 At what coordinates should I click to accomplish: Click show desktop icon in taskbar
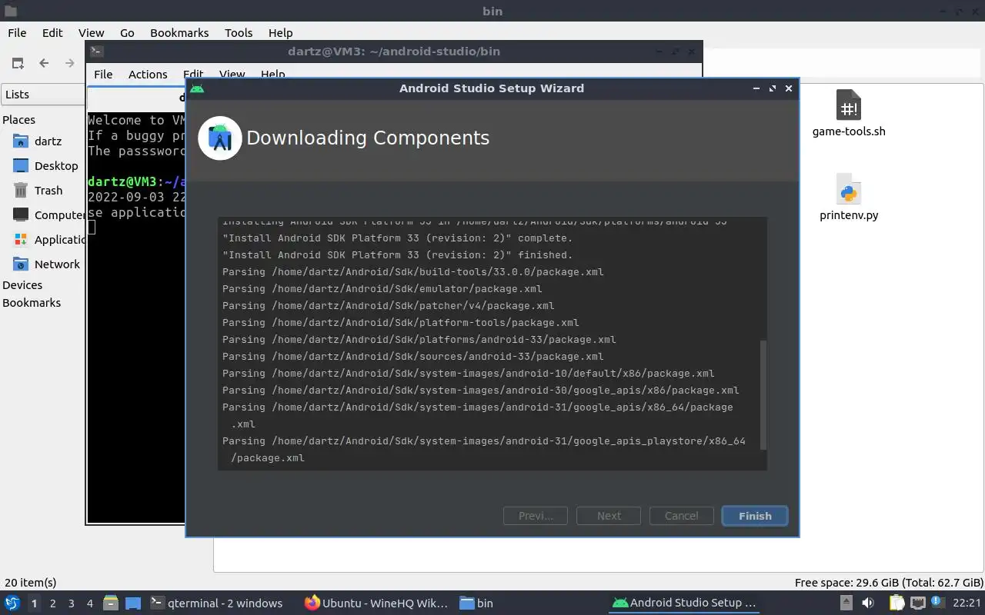133,603
